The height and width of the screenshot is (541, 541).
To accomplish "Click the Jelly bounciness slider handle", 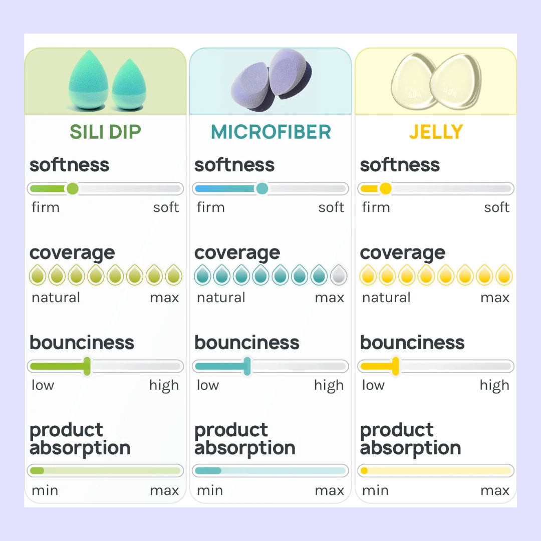I will (396, 366).
